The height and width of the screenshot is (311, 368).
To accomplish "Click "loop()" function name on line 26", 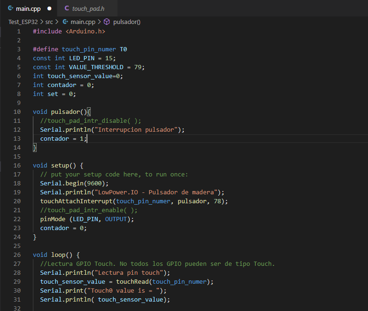I will 62,255.
